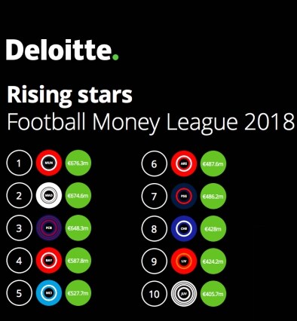Click the €587.8m green revenue circle
The height and width of the screenshot is (321, 297).
[x=78, y=261]
